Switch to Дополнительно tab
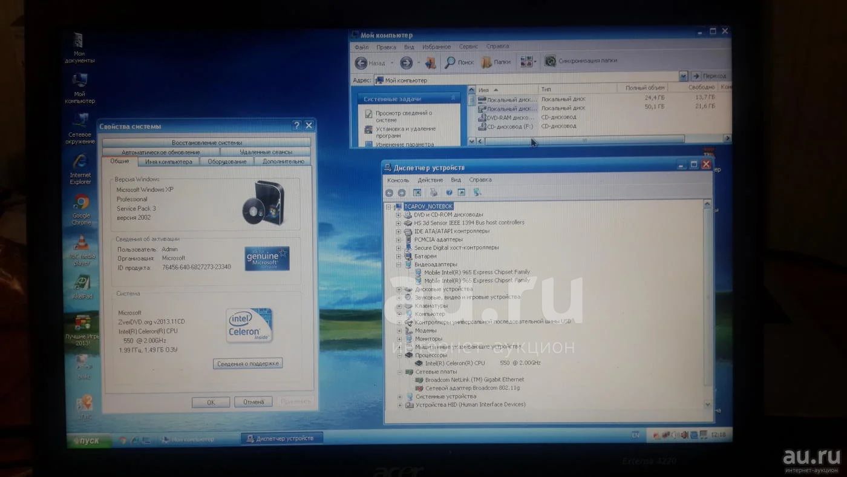This screenshot has width=847, height=477. tap(283, 162)
